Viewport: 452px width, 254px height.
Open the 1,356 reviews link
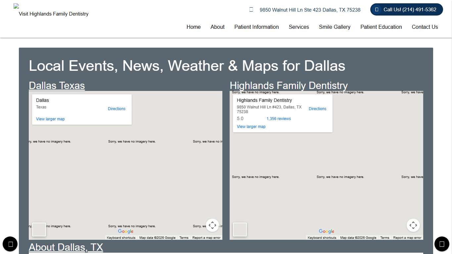279,118
